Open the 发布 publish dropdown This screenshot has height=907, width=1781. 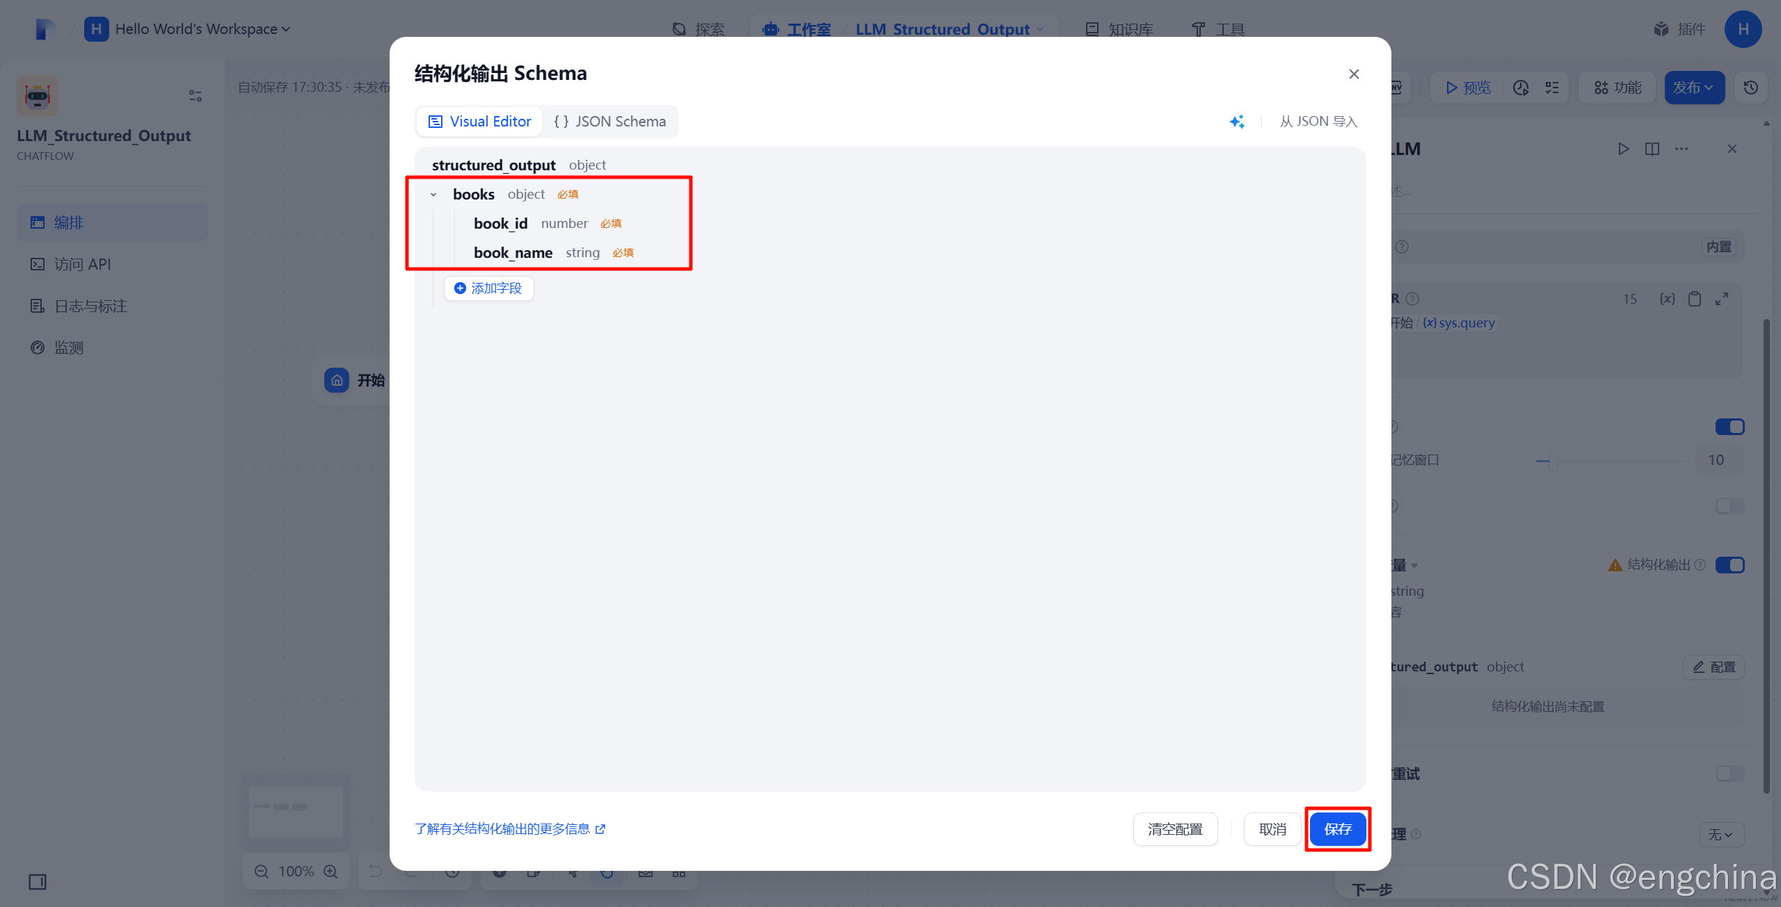(x=1693, y=88)
